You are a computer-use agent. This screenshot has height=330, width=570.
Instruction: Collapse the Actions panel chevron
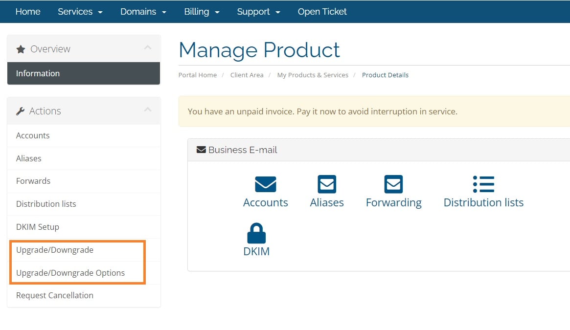[x=148, y=110]
